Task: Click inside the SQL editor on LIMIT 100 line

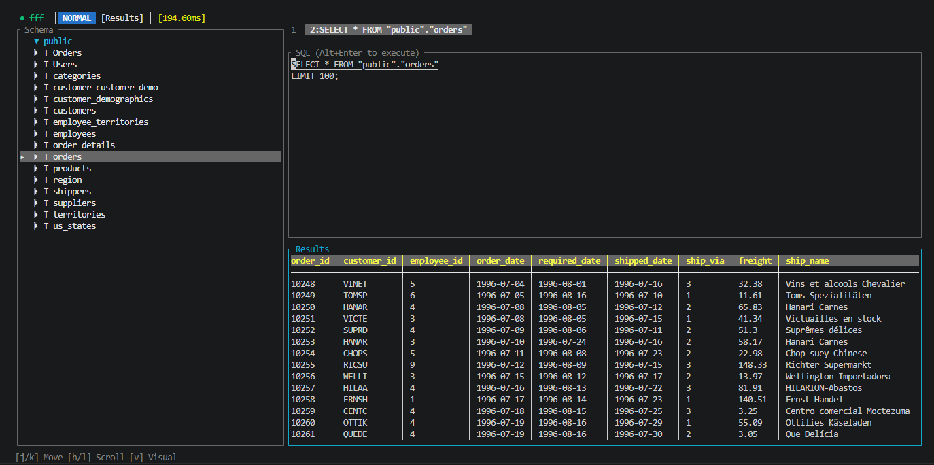Action: click(x=315, y=76)
